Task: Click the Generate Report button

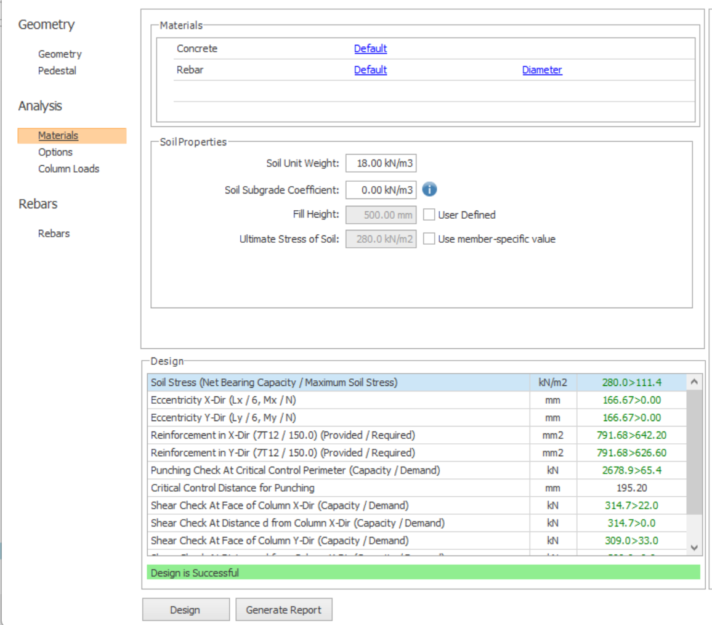Action: [x=283, y=610]
